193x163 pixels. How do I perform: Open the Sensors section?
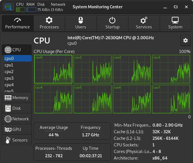(x=17, y=140)
